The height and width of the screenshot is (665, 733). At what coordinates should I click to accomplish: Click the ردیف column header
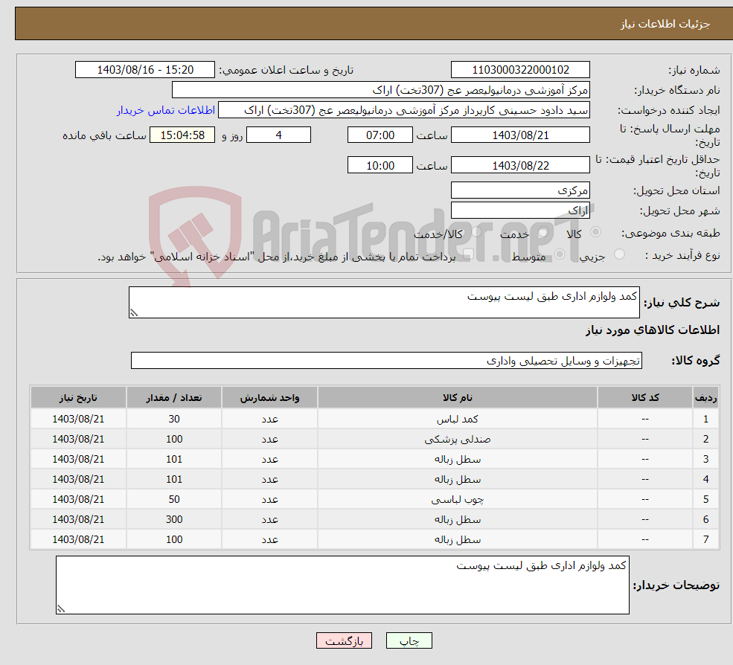pos(705,398)
